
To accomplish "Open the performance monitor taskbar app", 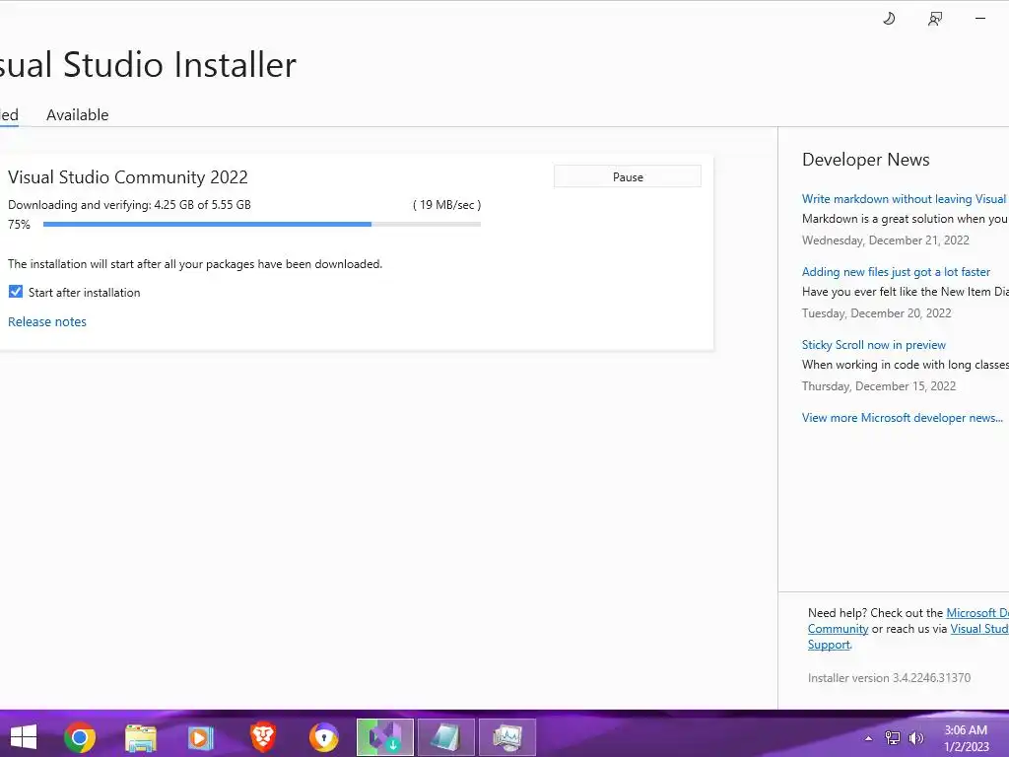I will (x=507, y=737).
